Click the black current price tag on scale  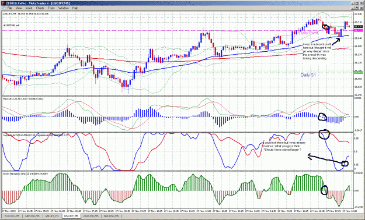(358, 27)
